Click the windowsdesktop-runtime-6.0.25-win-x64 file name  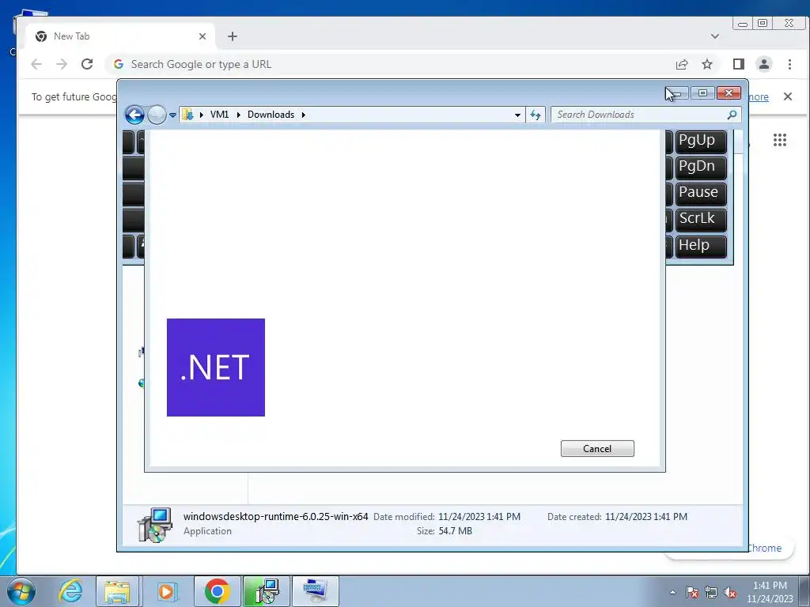click(x=276, y=516)
